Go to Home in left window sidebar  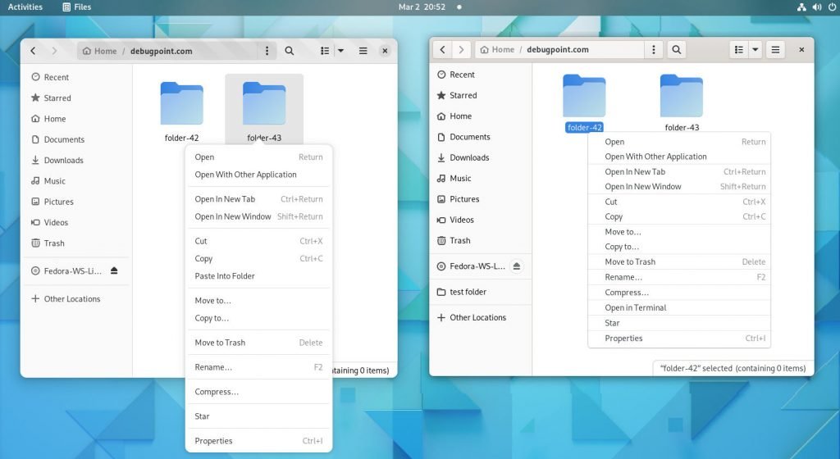76,119
